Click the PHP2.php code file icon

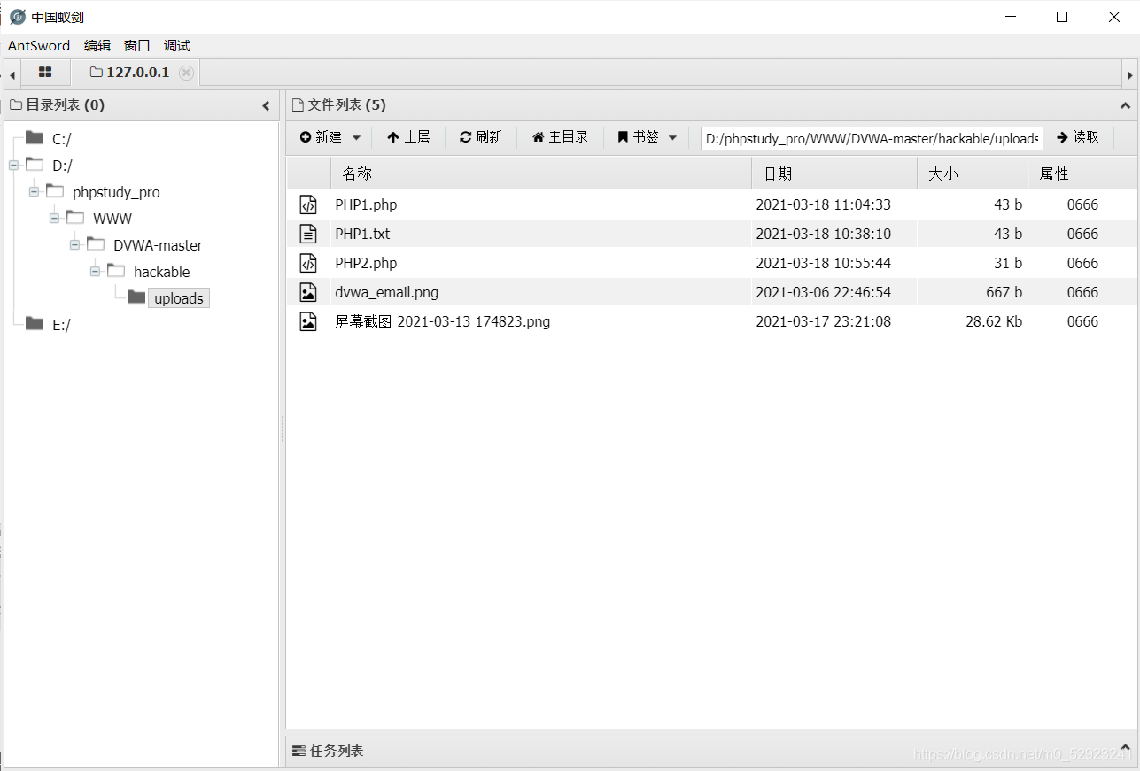point(307,264)
